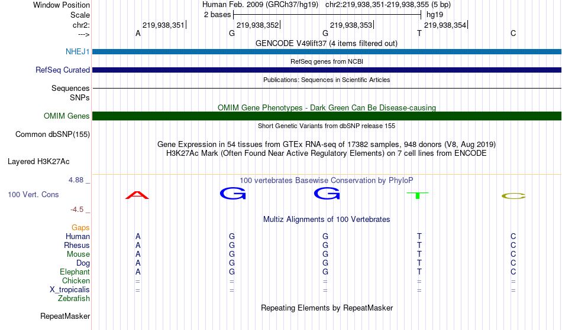
Task: Click the reference base T under the ruler
Action: (419, 33)
